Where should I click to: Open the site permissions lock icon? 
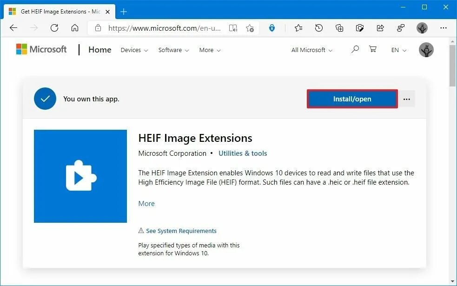pyautogui.click(x=98, y=28)
